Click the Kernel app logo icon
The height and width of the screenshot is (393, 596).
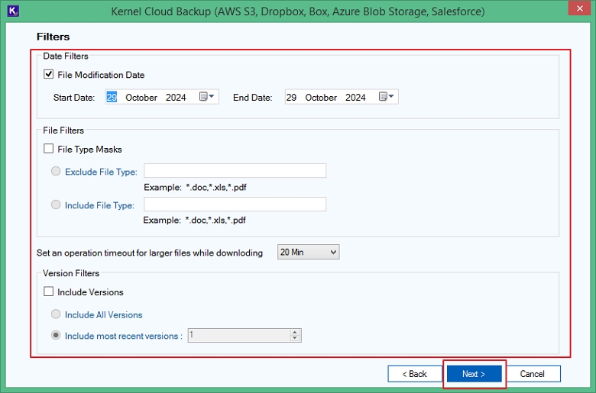(x=13, y=11)
